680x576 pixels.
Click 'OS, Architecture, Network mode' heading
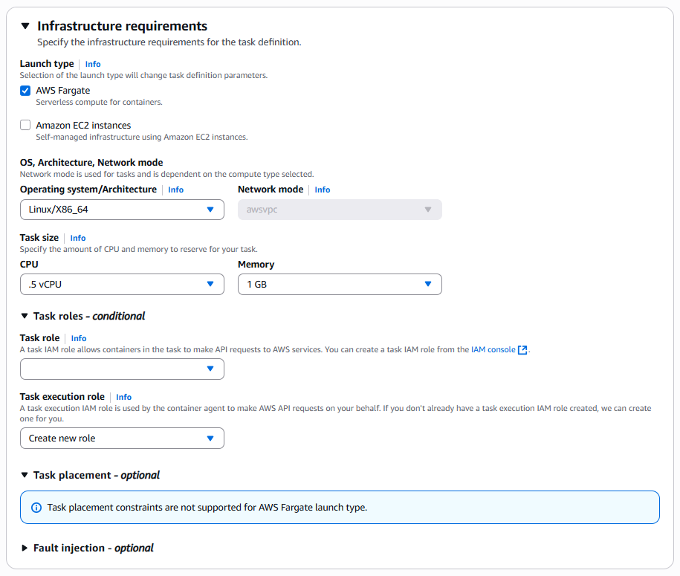coord(91,163)
